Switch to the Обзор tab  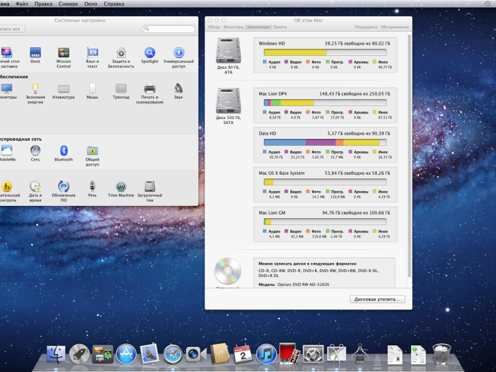(214, 27)
